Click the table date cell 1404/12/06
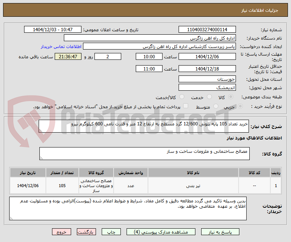 pyautogui.click(x=28, y=186)
